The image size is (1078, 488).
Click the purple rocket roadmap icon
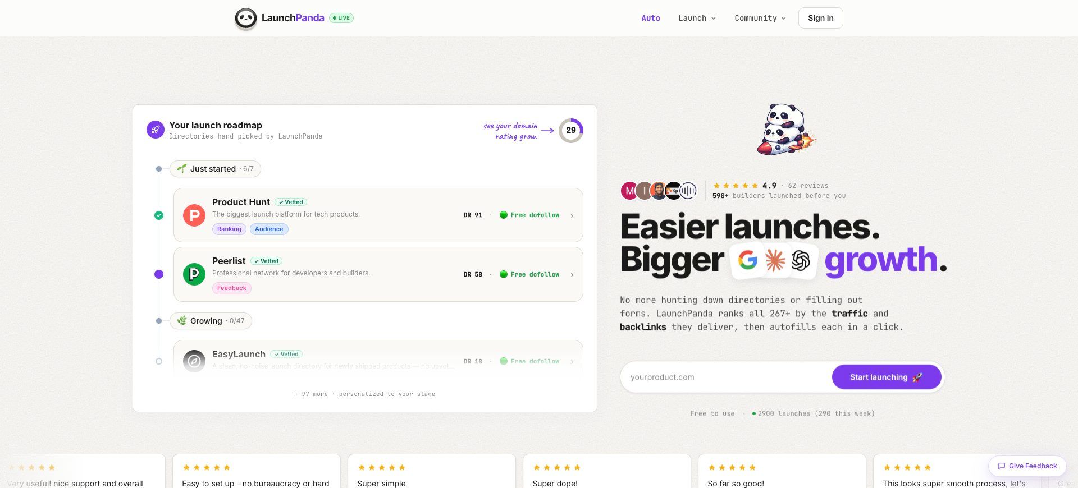coord(156,130)
